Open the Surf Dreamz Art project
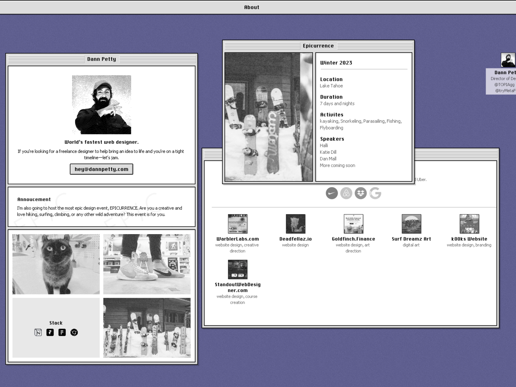 coord(411,224)
